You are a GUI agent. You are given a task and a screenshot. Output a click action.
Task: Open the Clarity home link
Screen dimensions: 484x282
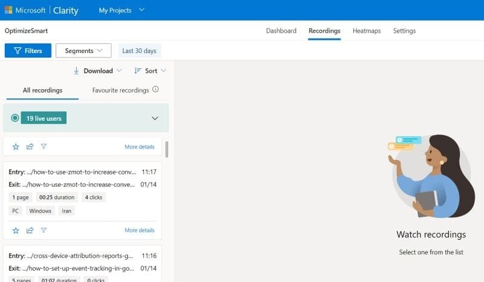tap(65, 10)
